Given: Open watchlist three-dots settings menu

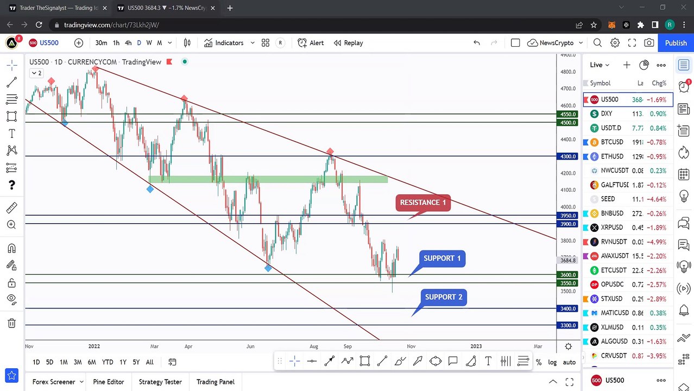Looking at the screenshot, I should (x=661, y=65).
